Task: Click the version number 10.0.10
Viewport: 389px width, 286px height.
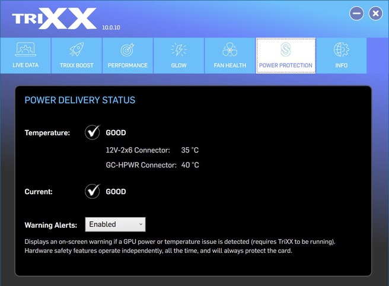Action: click(x=111, y=27)
